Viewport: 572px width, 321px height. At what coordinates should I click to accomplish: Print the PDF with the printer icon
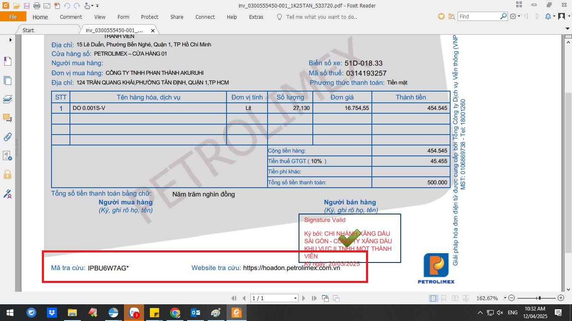click(36, 6)
